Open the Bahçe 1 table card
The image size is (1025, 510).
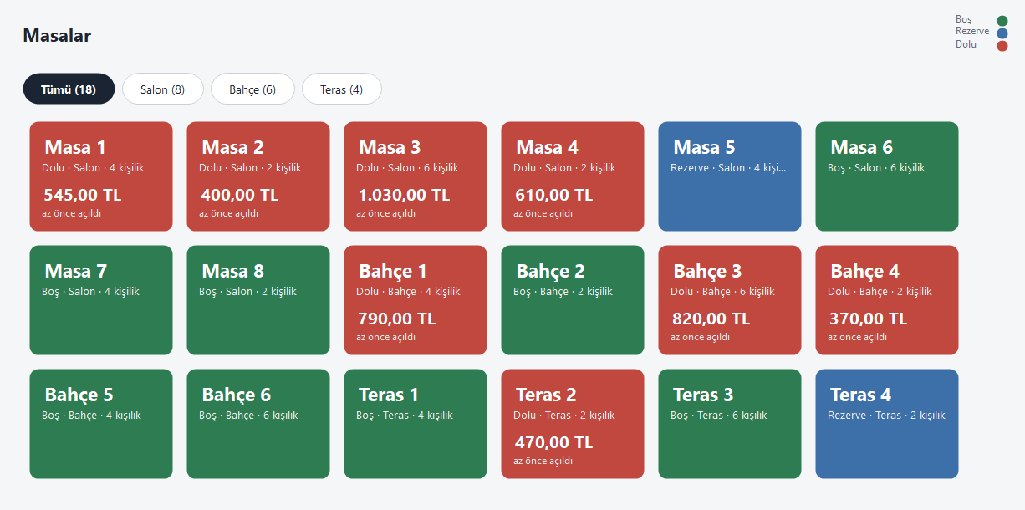click(416, 300)
